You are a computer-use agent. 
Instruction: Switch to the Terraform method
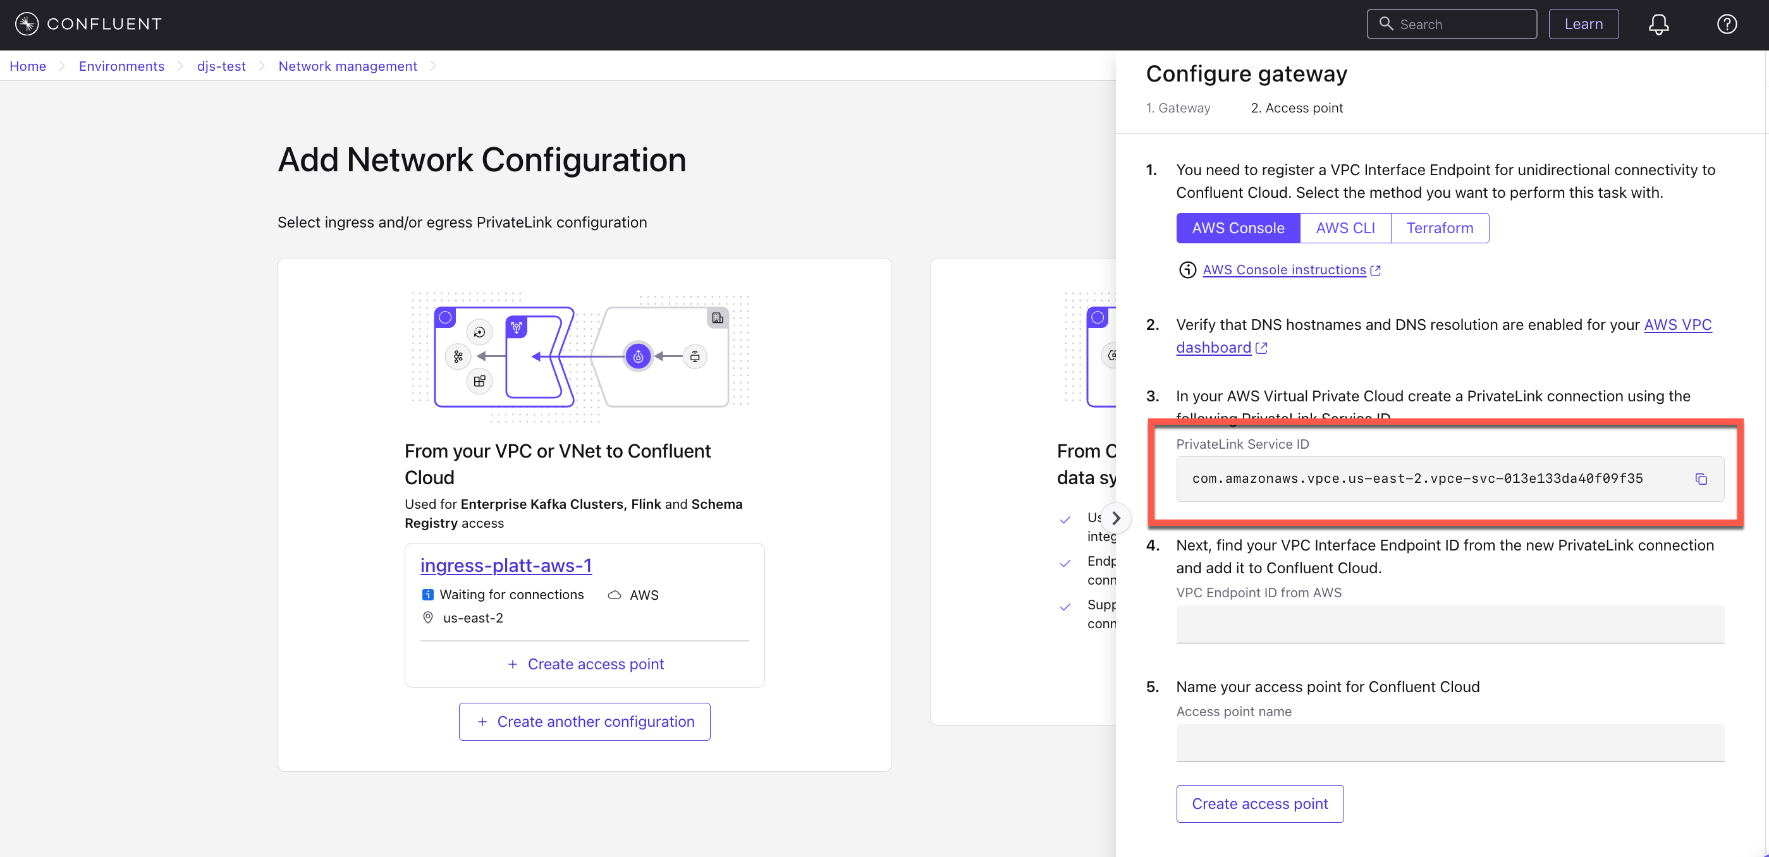[x=1440, y=228]
